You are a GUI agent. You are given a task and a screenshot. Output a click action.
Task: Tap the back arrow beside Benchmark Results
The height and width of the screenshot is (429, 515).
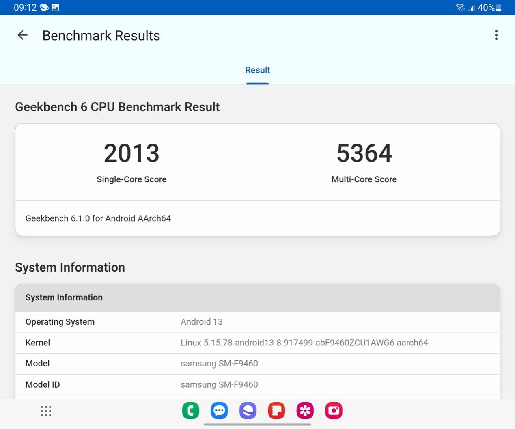pos(23,35)
